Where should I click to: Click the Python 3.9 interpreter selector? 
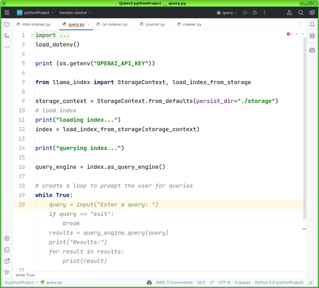click(x=279, y=283)
